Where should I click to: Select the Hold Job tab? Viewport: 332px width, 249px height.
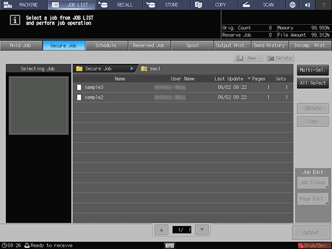(21, 46)
